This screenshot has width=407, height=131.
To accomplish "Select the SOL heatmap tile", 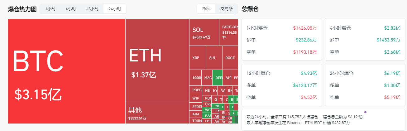I will tap(204, 32).
